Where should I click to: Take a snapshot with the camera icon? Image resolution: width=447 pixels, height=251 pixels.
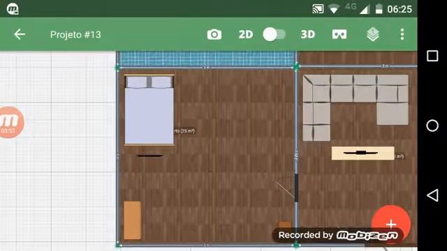click(x=214, y=34)
